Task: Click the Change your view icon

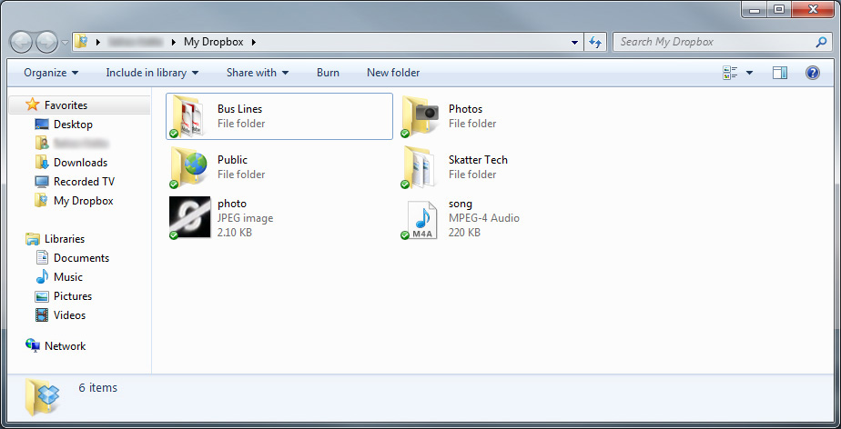Action: pyautogui.click(x=730, y=73)
